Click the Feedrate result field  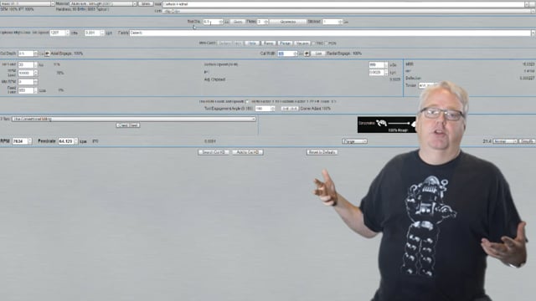coord(65,141)
